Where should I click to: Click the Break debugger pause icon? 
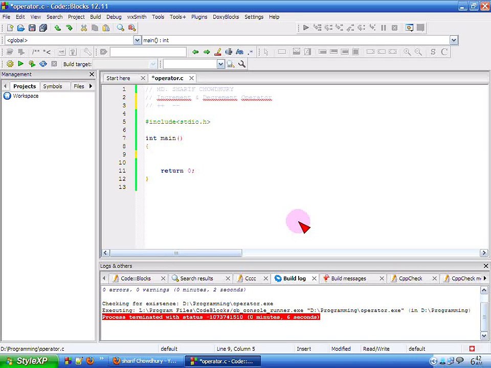pos(384,28)
